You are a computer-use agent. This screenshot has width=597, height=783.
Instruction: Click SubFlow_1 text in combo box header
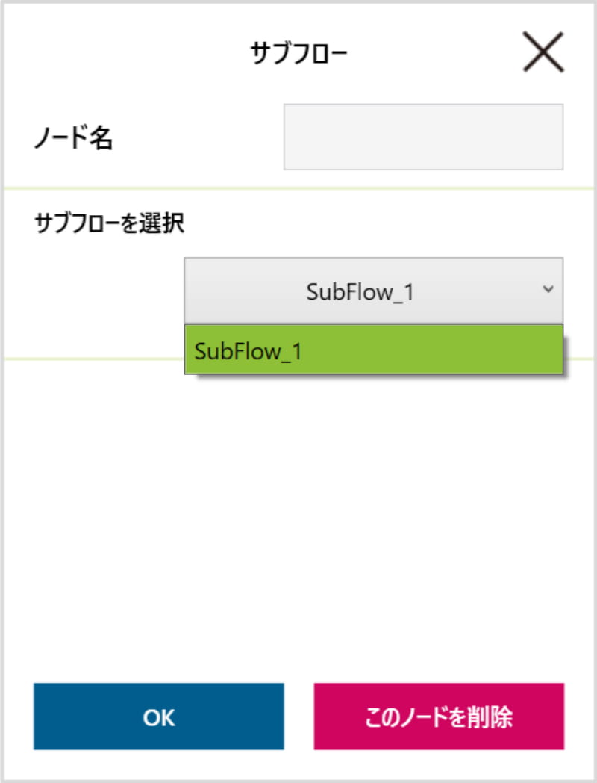[x=360, y=291]
